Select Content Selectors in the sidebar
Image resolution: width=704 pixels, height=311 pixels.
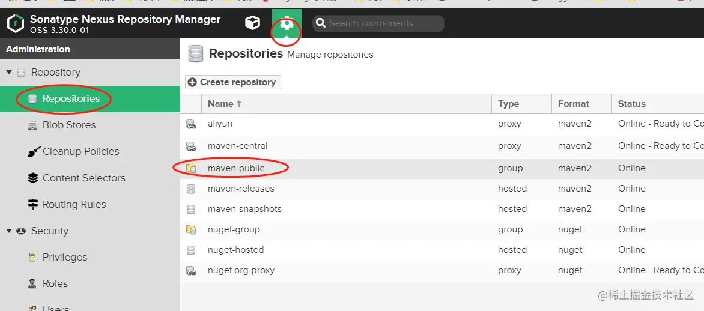[x=83, y=178]
